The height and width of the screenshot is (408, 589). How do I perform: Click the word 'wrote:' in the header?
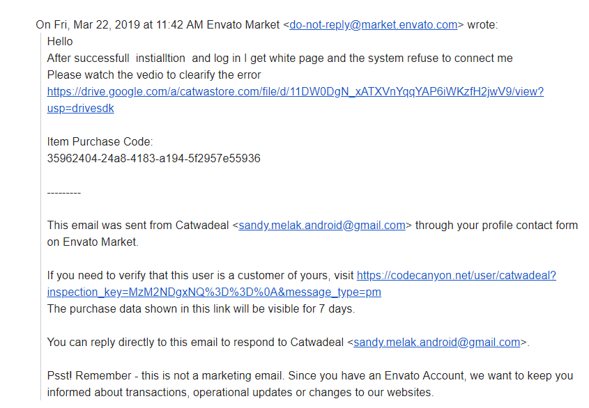pos(482,25)
